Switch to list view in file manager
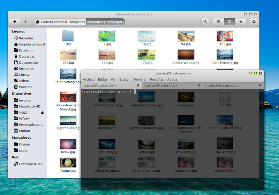This screenshot has width=279, height=195. click(218, 22)
